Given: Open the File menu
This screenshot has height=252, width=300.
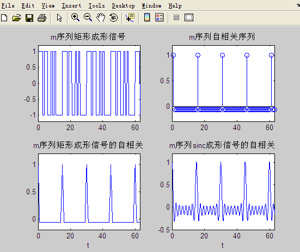Looking at the screenshot, I should click(x=8, y=6).
